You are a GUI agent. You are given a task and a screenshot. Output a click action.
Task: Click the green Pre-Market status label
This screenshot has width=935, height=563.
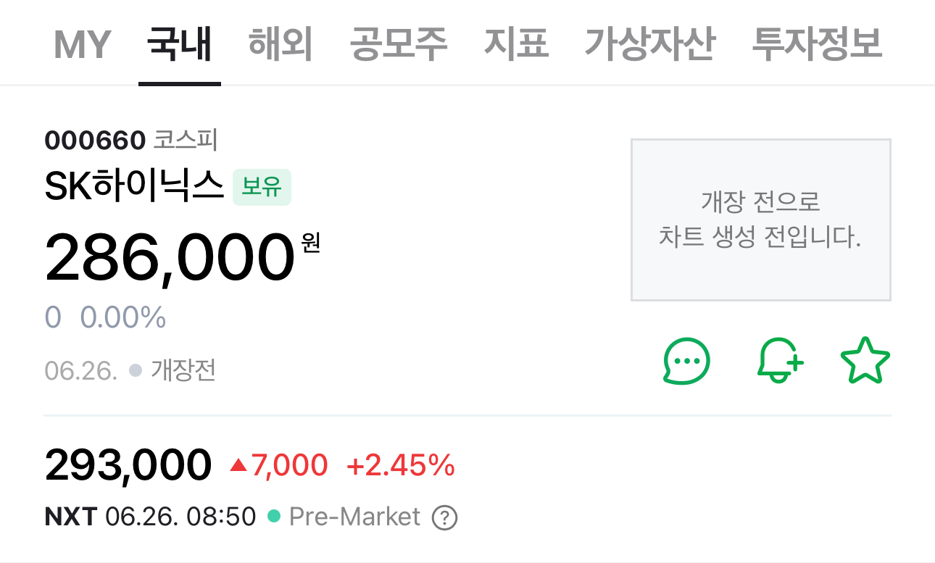tap(354, 517)
